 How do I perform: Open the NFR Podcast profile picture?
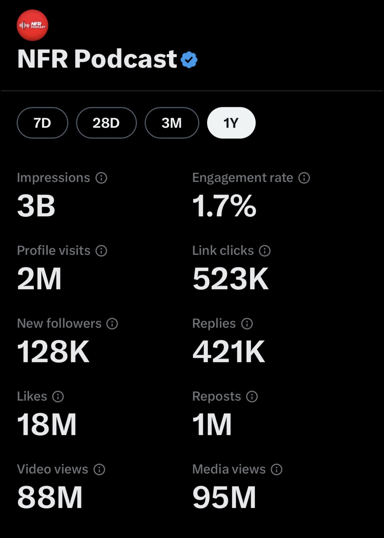click(x=33, y=25)
